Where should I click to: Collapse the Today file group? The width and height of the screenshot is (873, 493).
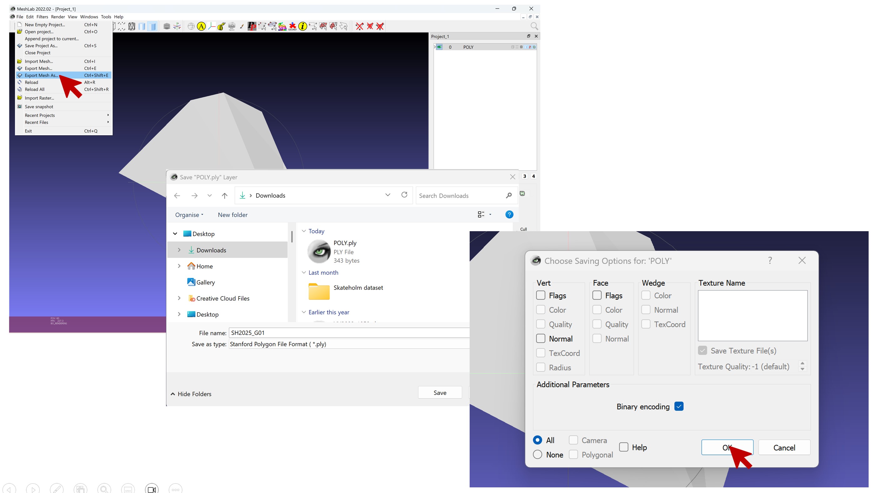(x=304, y=231)
